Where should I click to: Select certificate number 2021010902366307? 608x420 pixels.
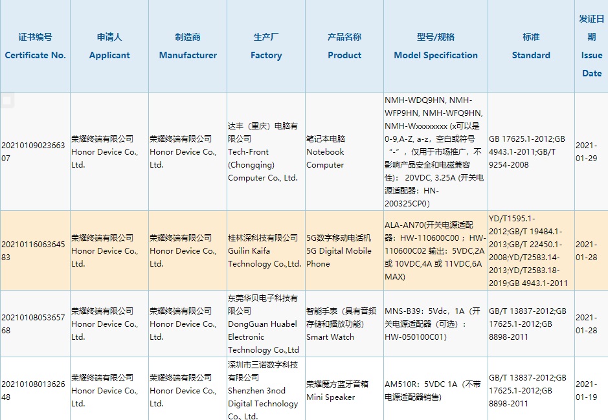[34, 151]
